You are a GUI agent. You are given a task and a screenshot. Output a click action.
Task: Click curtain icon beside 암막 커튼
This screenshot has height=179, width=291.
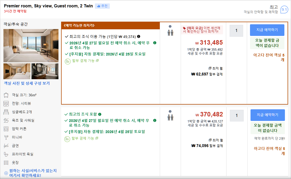(x=6, y=129)
